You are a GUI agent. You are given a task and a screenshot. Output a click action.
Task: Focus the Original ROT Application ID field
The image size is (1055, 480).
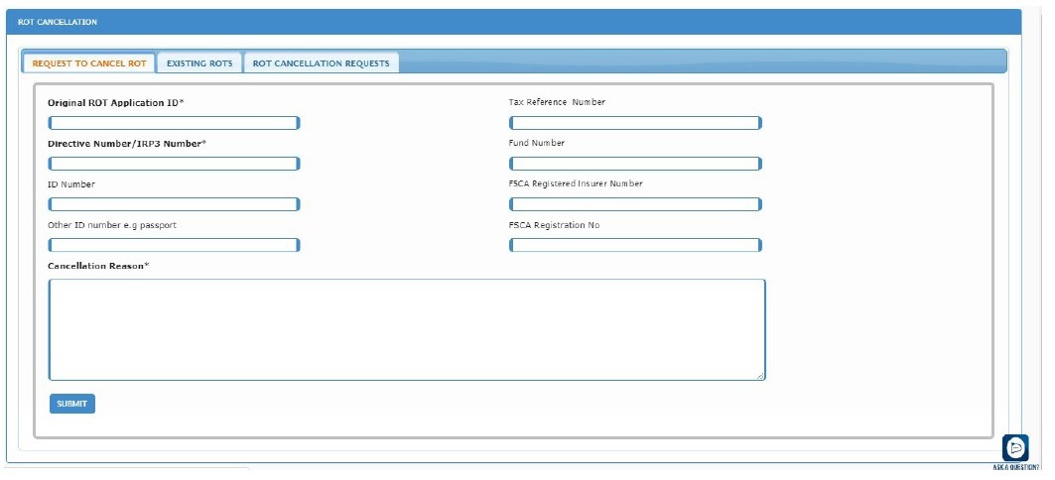tap(174, 123)
